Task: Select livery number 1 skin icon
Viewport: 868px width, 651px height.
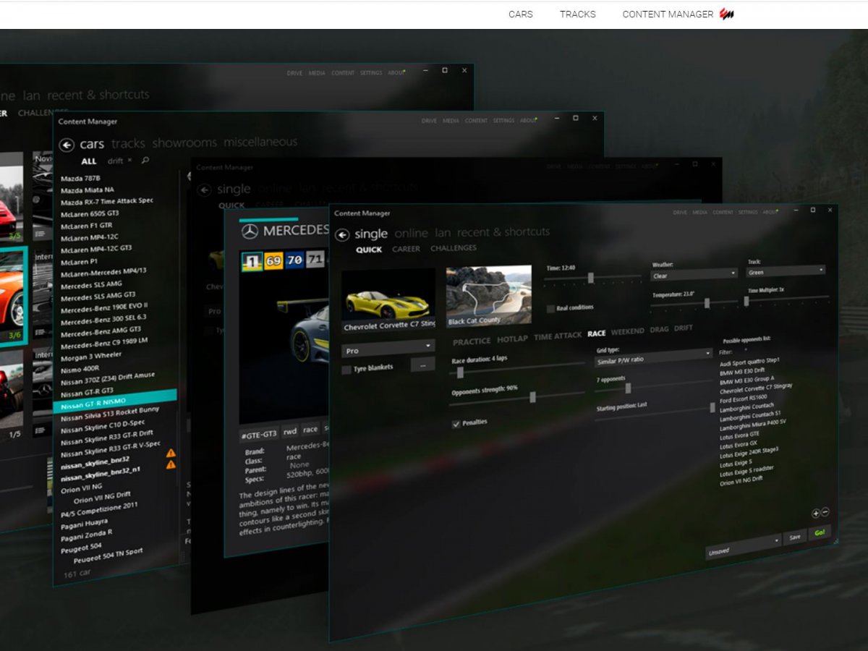Action: coord(252,261)
